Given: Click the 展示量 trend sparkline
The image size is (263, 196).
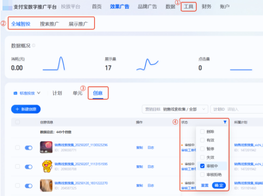Looking at the screenshot, I should [147, 64].
